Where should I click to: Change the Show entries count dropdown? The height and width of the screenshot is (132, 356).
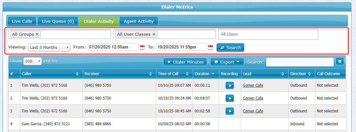pyautogui.click(x=33, y=61)
